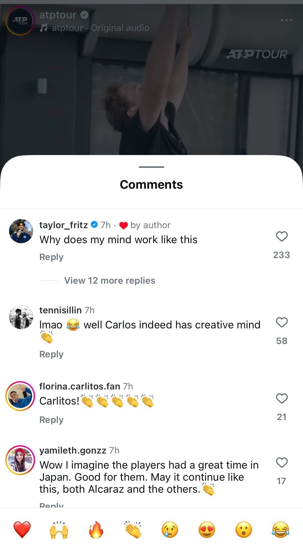Like florina.carlitos.fan's comment

coord(282,398)
